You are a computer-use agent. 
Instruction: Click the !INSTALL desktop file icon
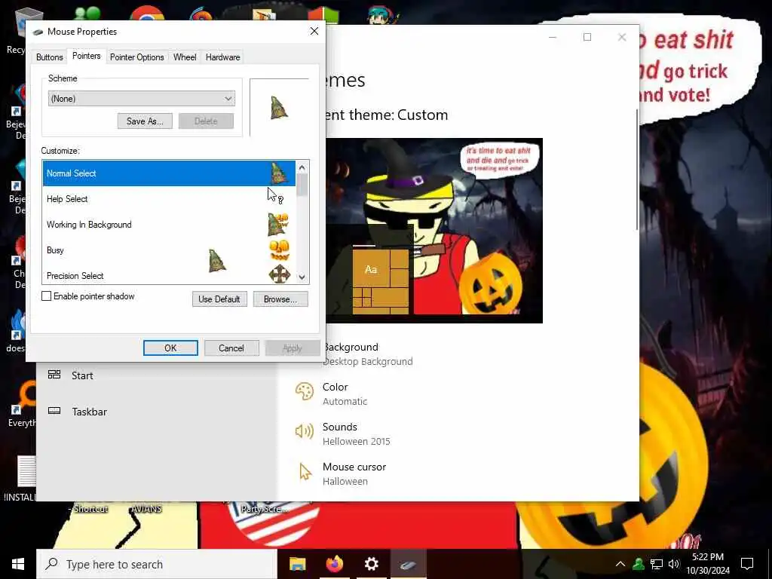[x=26, y=470]
